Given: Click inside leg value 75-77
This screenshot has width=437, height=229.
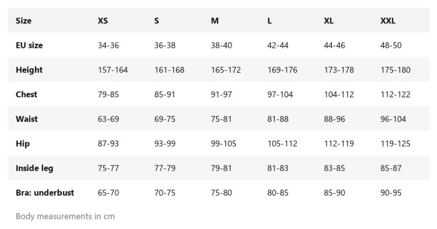Looking at the screenshot, I should pos(108,168).
